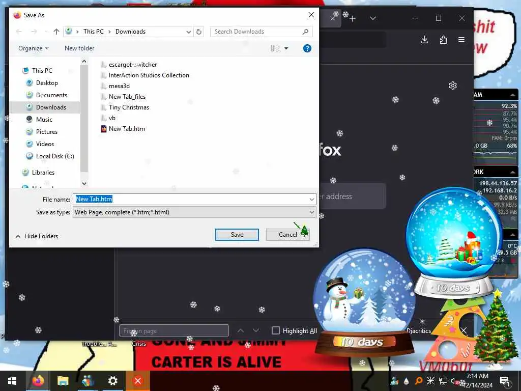Click the search magnifier icon

tap(305, 32)
